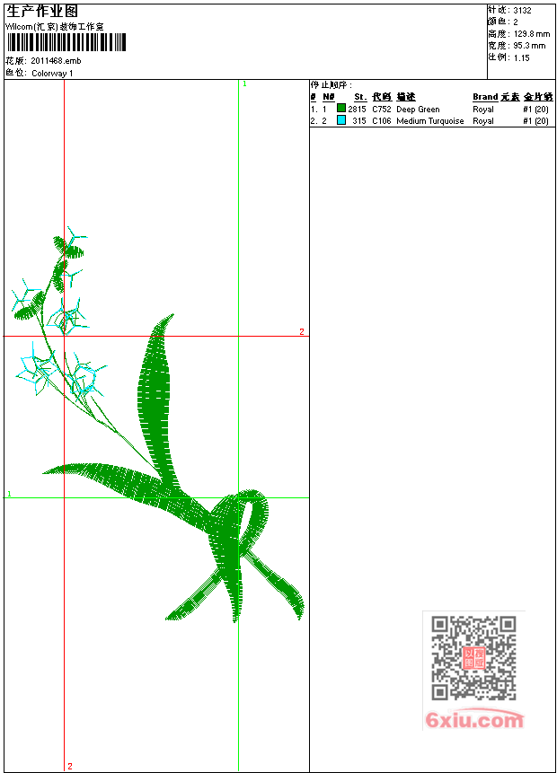Click the QR code image
557x773 pixels.
tap(473, 658)
